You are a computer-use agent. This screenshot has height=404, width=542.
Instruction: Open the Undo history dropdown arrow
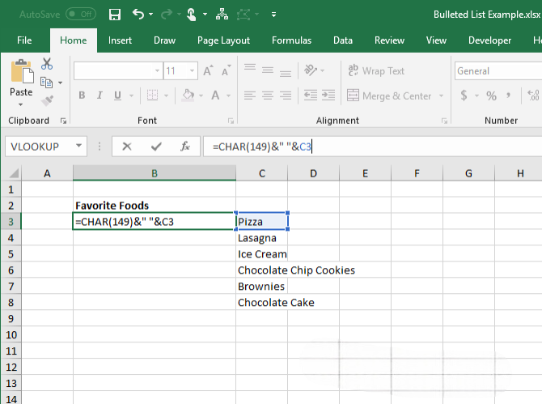[151, 15]
